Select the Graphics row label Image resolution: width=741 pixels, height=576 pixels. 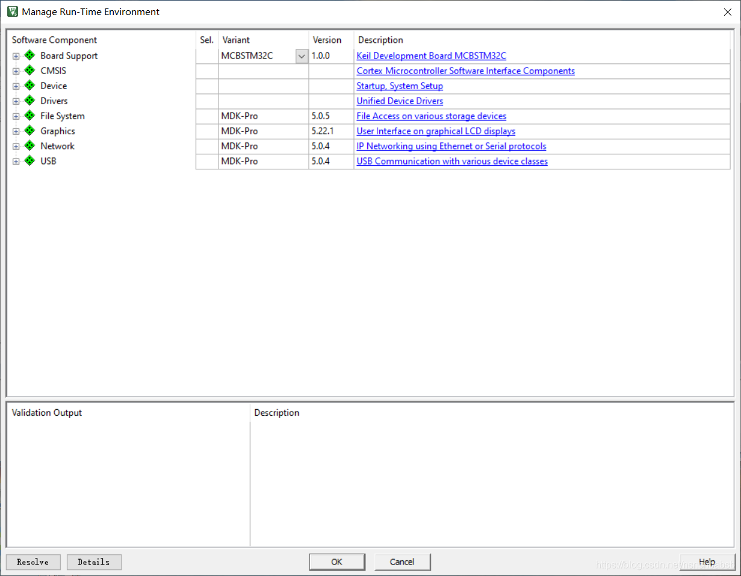click(x=58, y=131)
